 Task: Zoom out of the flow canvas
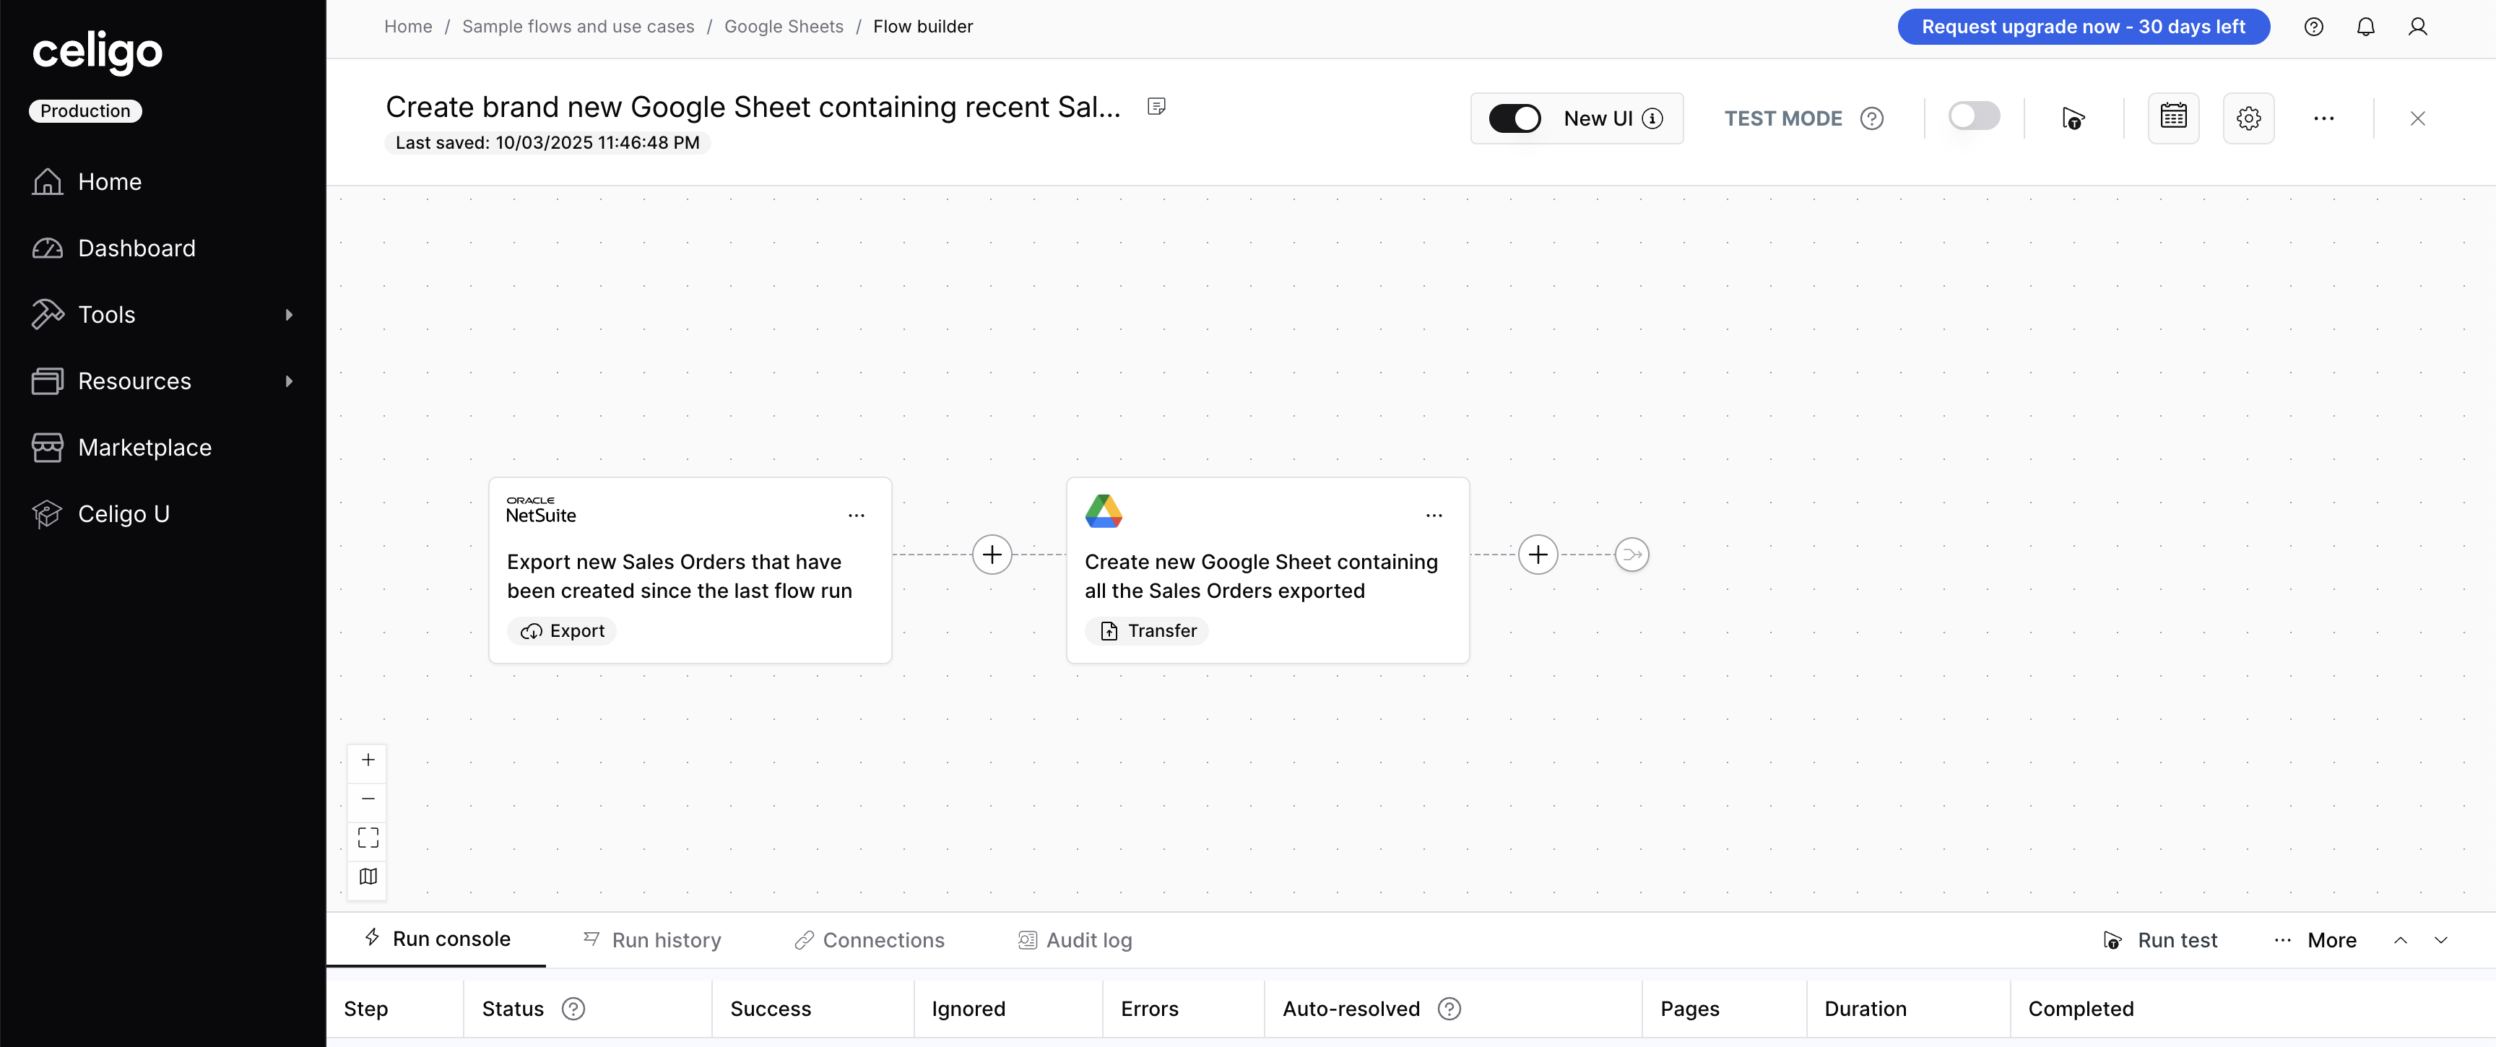click(x=368, y=799)
